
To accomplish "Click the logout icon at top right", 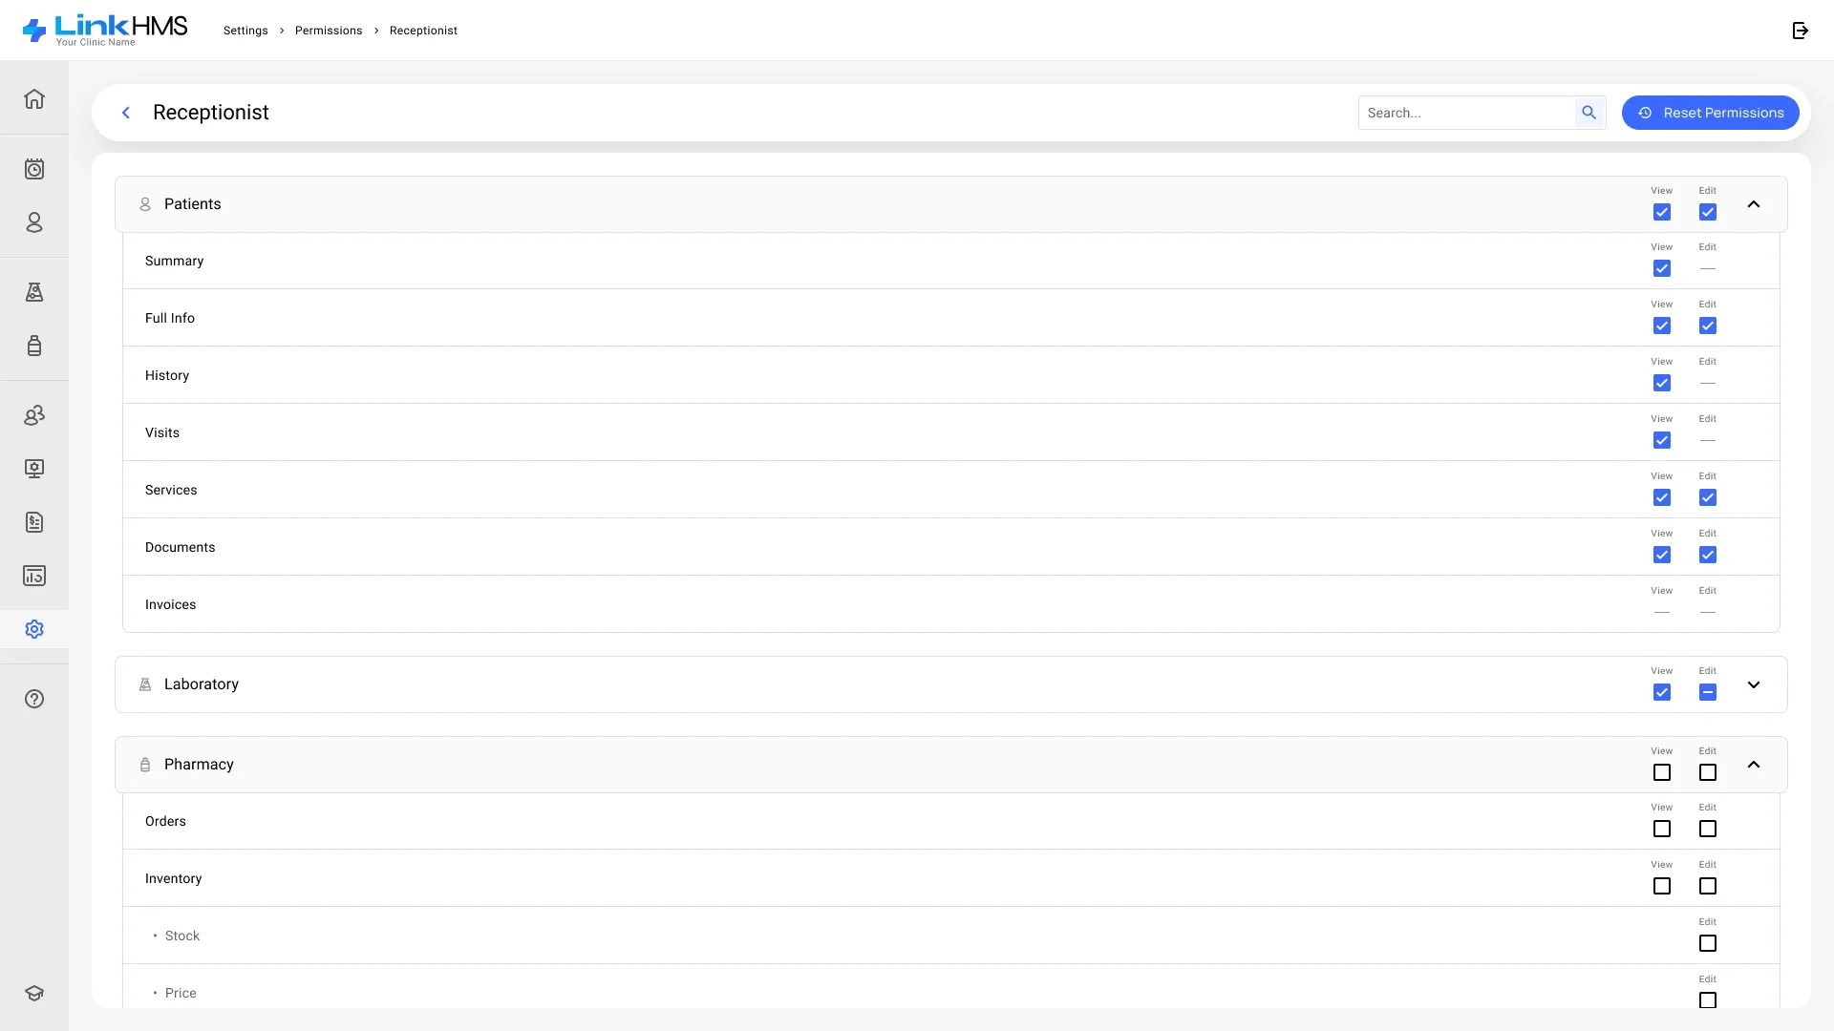I will point(1801,31).
